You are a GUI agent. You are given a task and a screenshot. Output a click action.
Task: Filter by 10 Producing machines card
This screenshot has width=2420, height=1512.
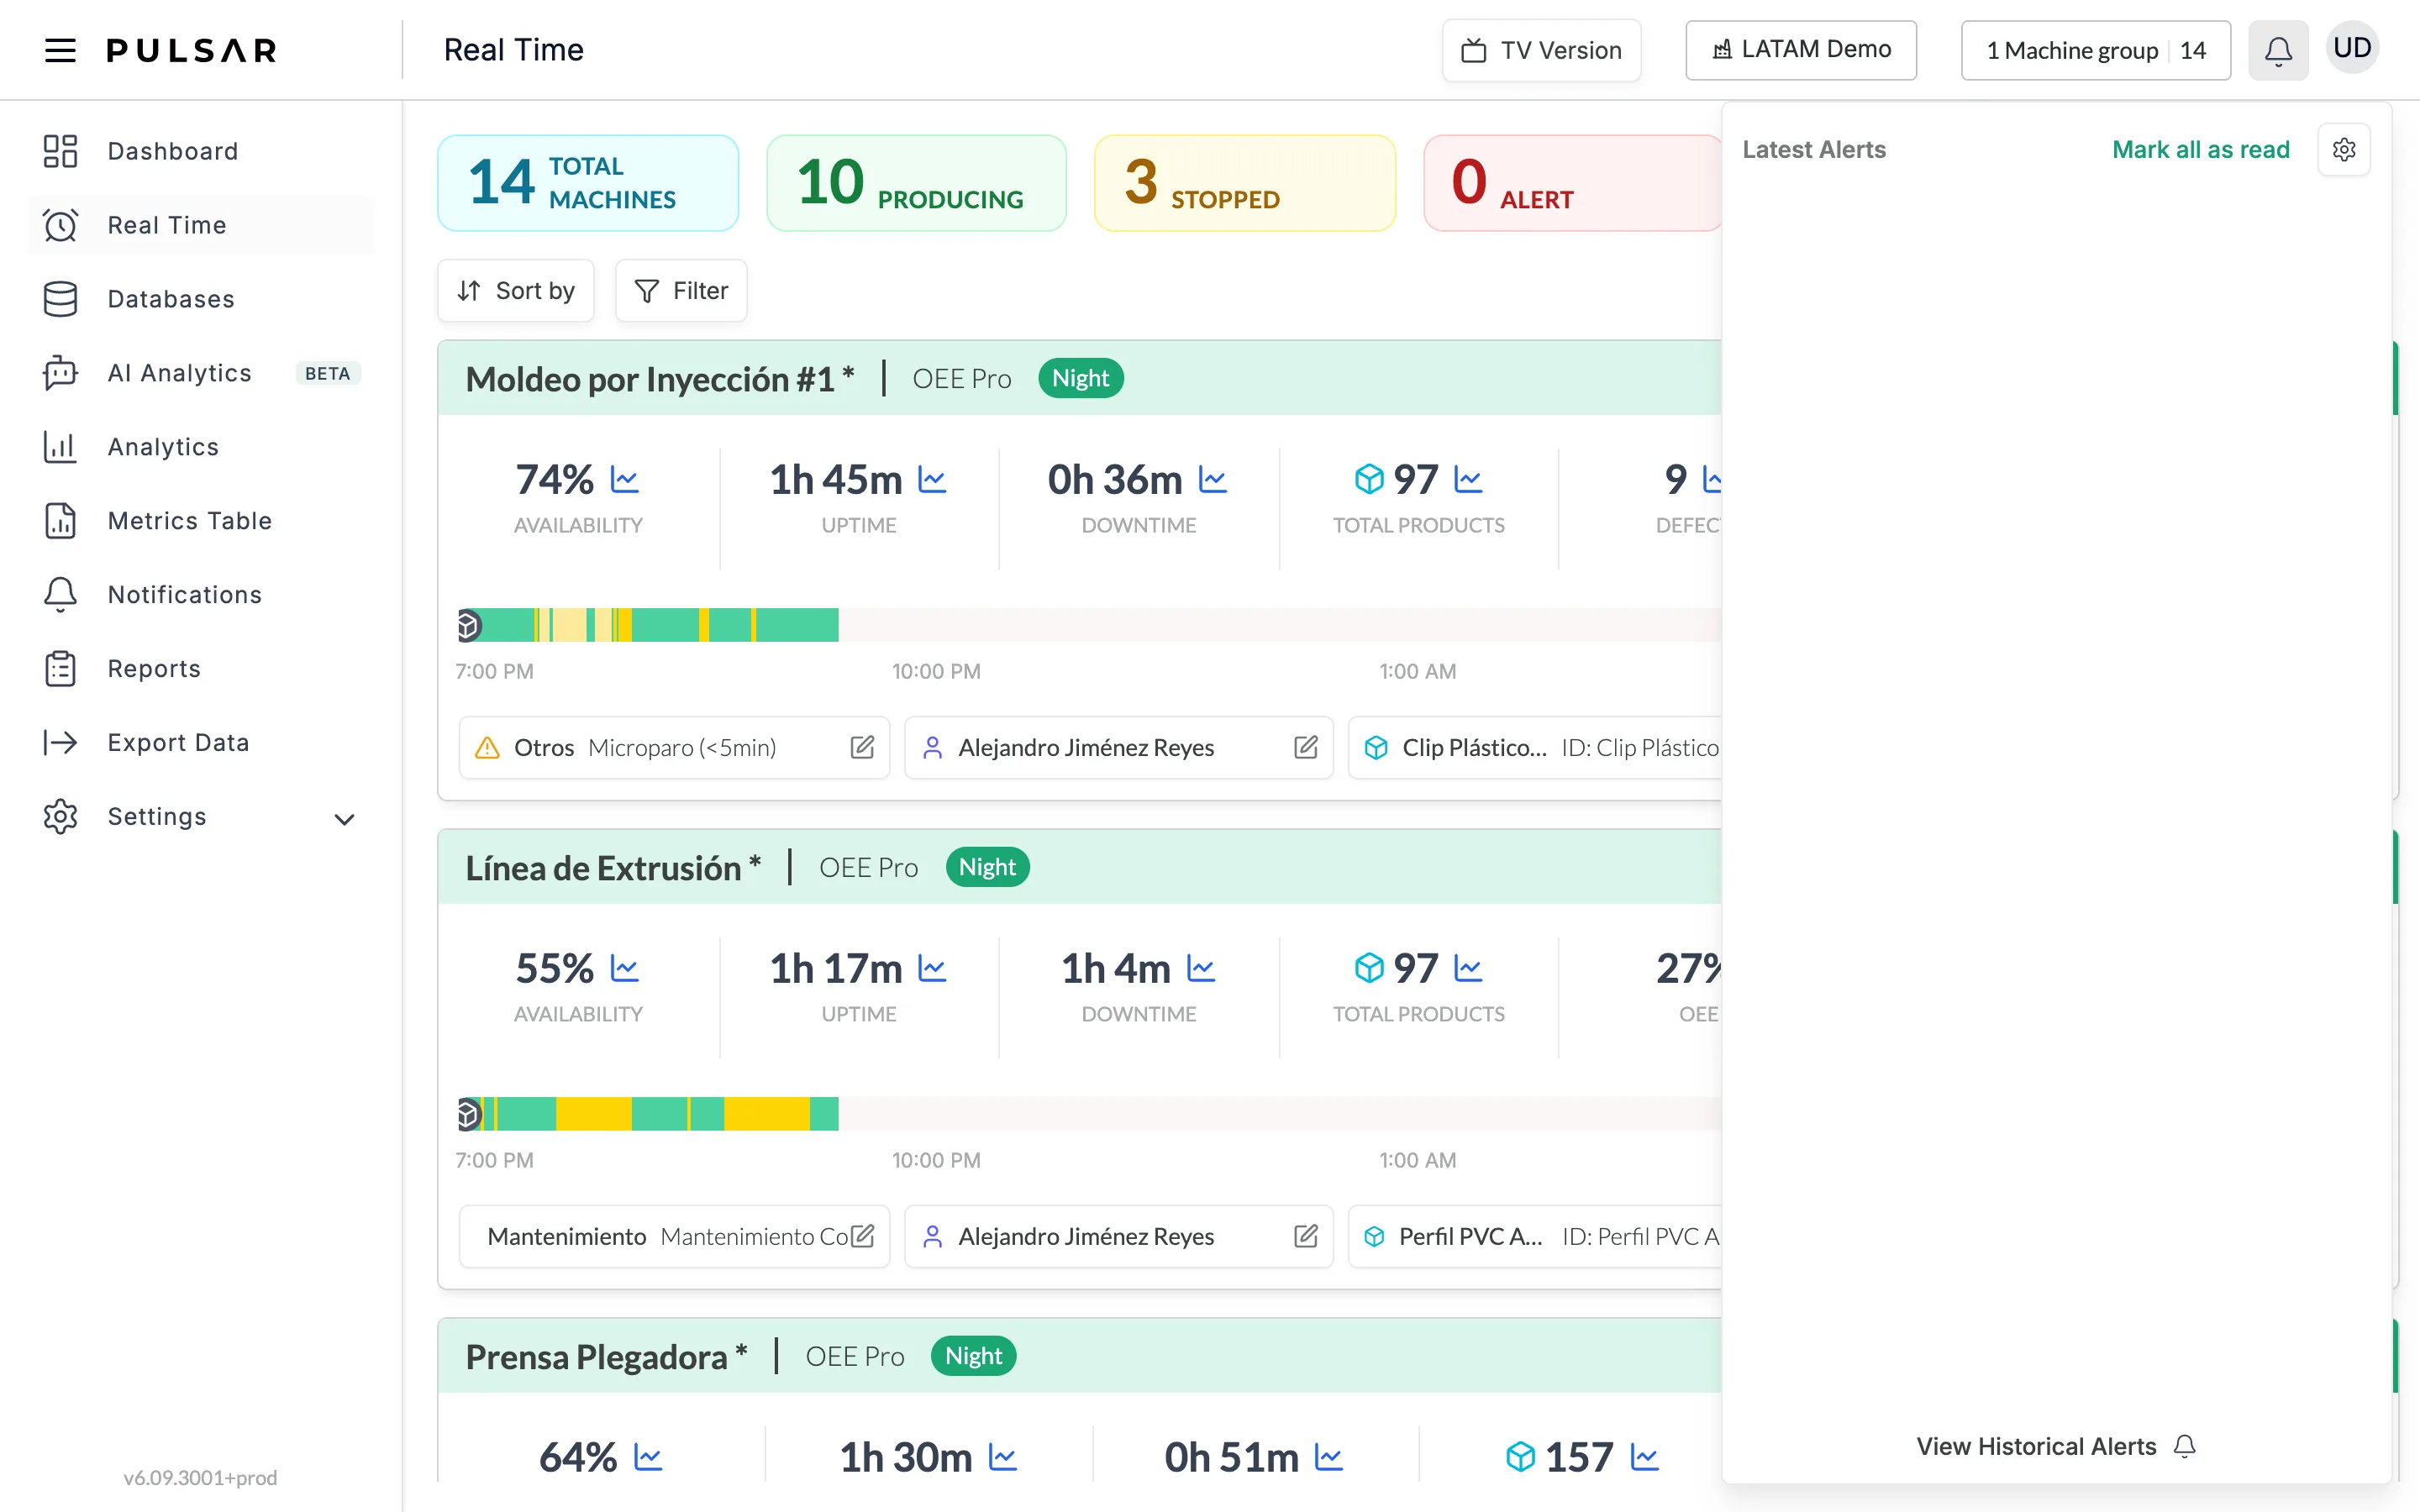[x=916, y=183]
